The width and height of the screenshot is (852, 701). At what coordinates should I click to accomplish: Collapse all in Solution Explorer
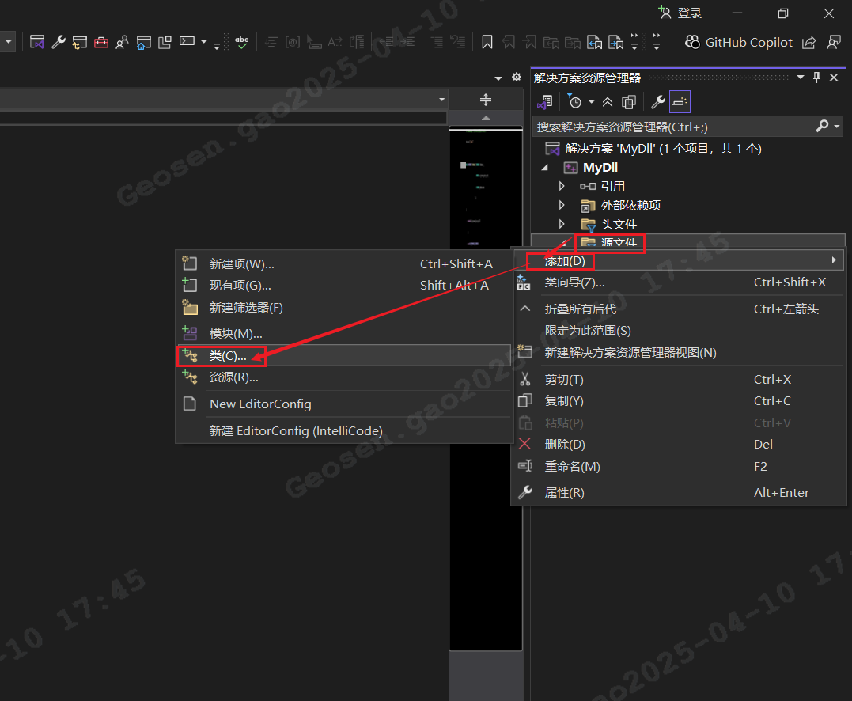(608, 101)
